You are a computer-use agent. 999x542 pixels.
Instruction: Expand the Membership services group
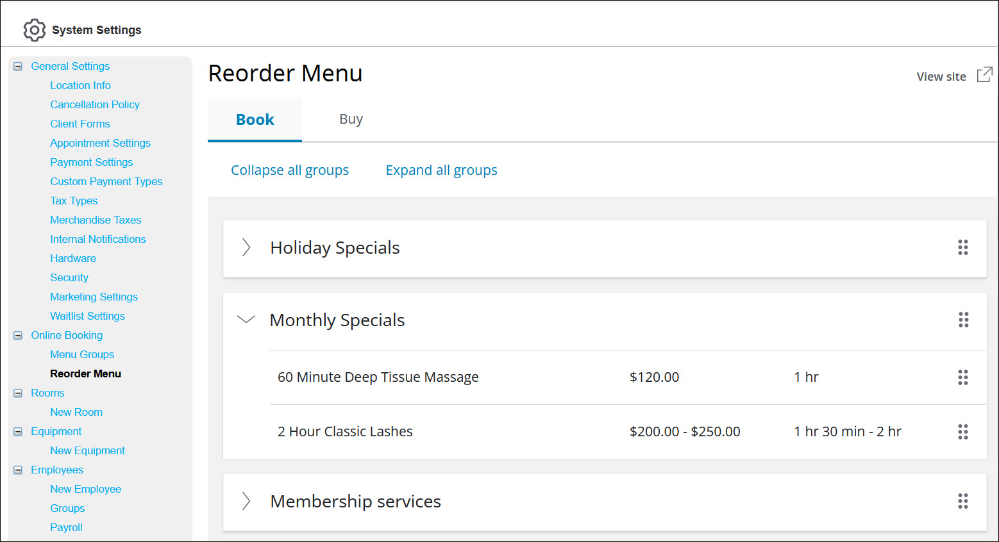tap(246, 502)
